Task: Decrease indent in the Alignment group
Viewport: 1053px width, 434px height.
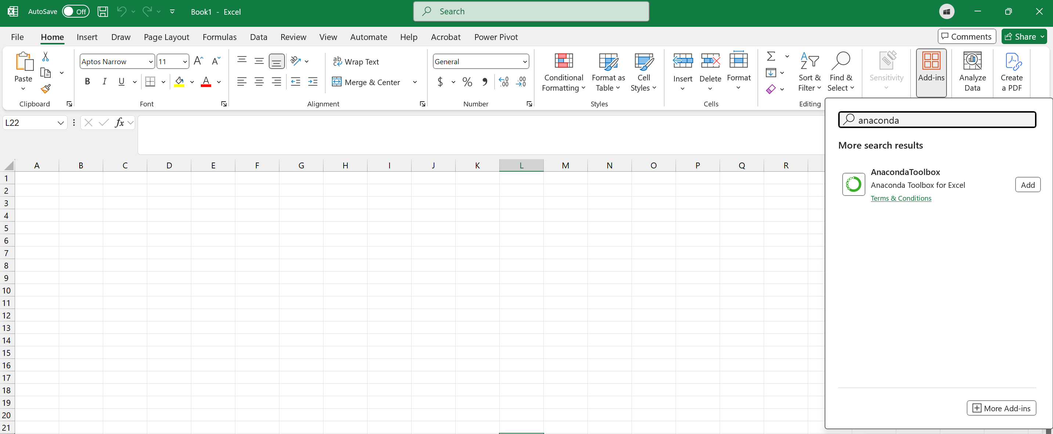Action: (x=295, y=82)
